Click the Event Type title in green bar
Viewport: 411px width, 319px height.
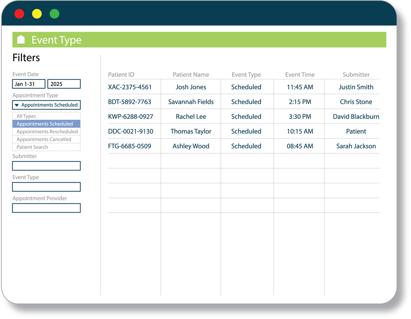click(56, 40)
